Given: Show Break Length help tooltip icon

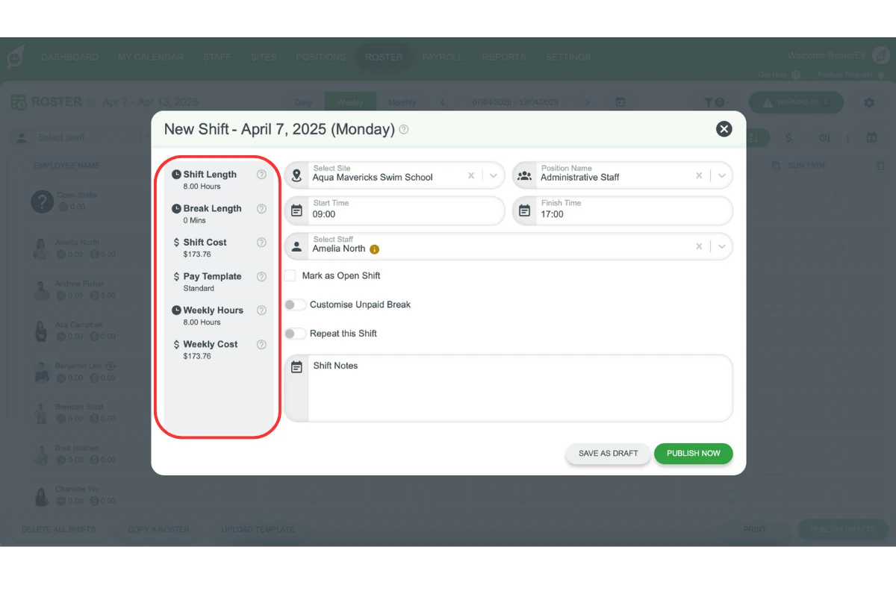Looking at the screenshot, I should pyautogui.click(x=261, y=209).
